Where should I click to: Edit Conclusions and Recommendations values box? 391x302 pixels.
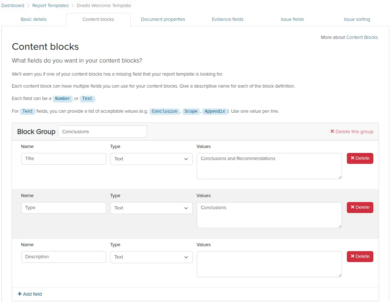(x=269, y=166)
